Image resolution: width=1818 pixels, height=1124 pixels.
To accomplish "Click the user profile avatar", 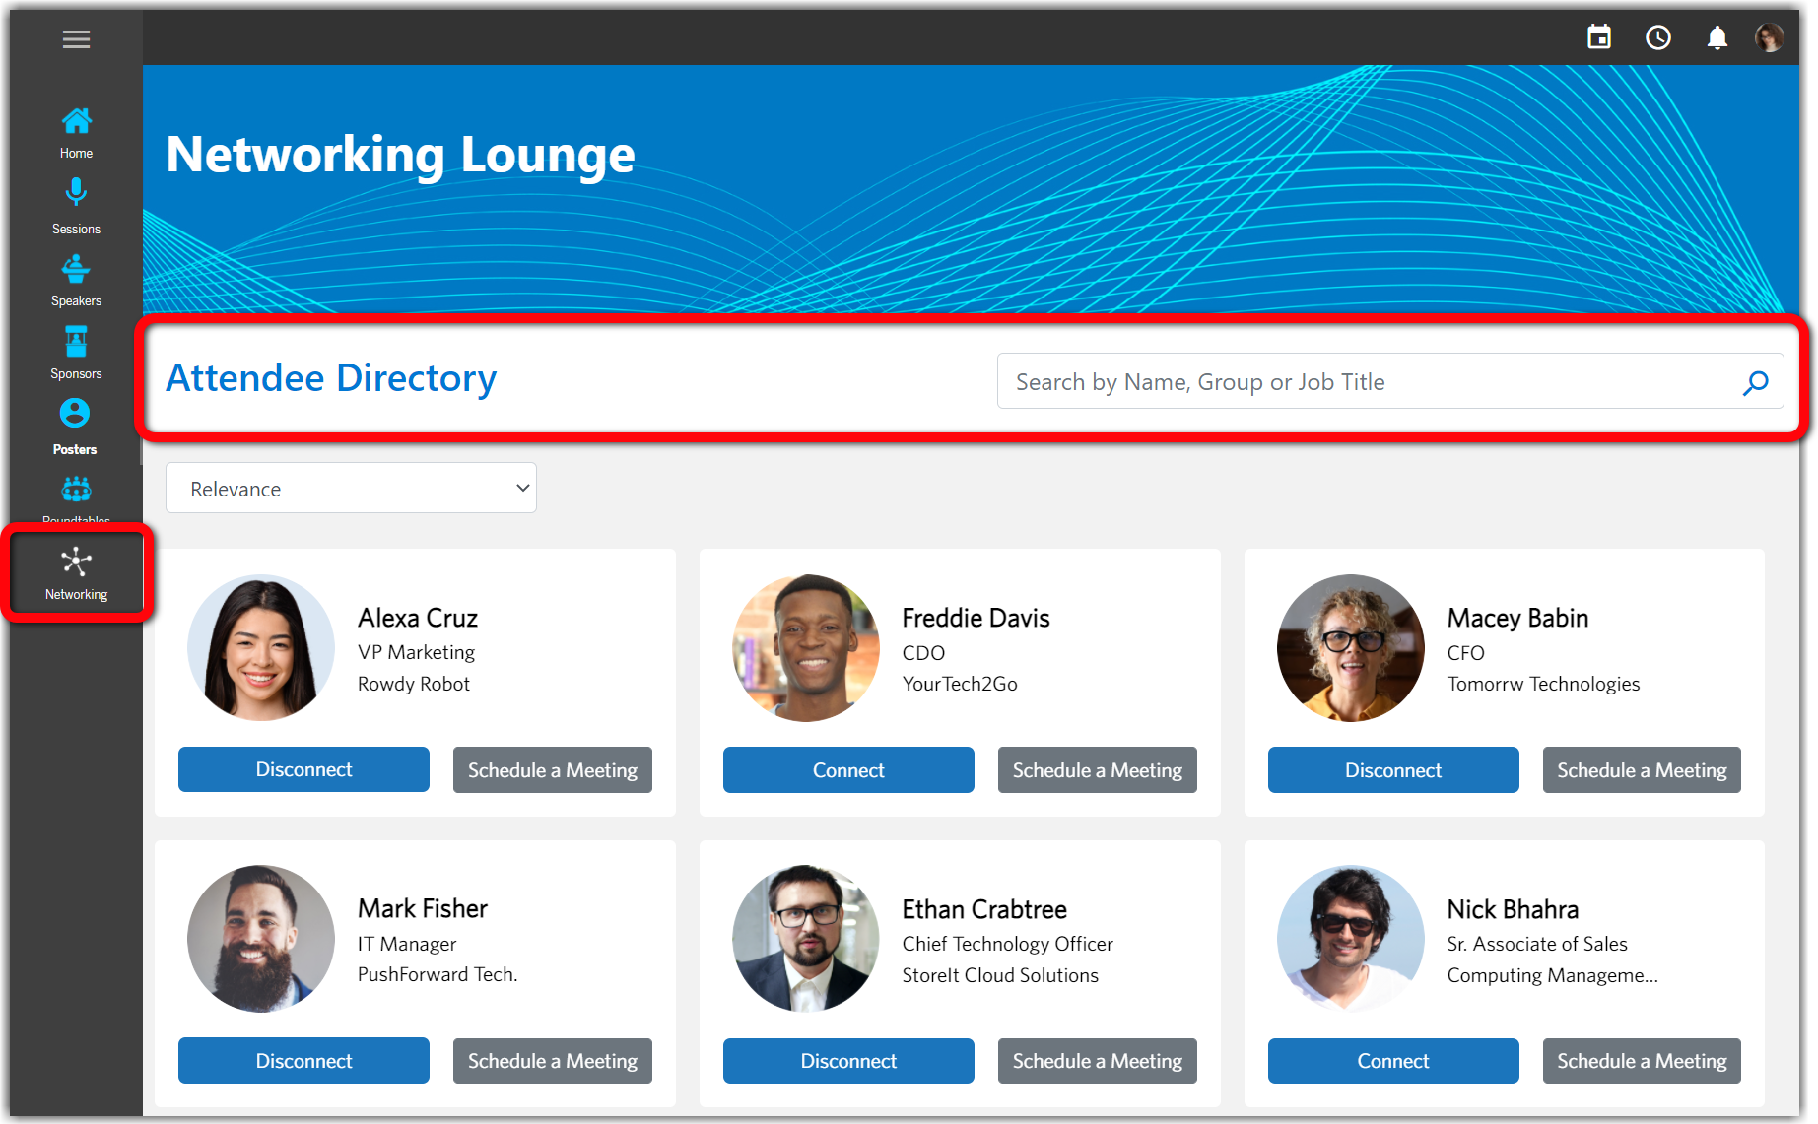I will click(x=1769, y=37).
